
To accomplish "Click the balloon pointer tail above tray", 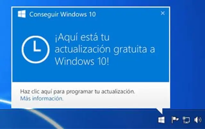I will click(x=160, y=111).
